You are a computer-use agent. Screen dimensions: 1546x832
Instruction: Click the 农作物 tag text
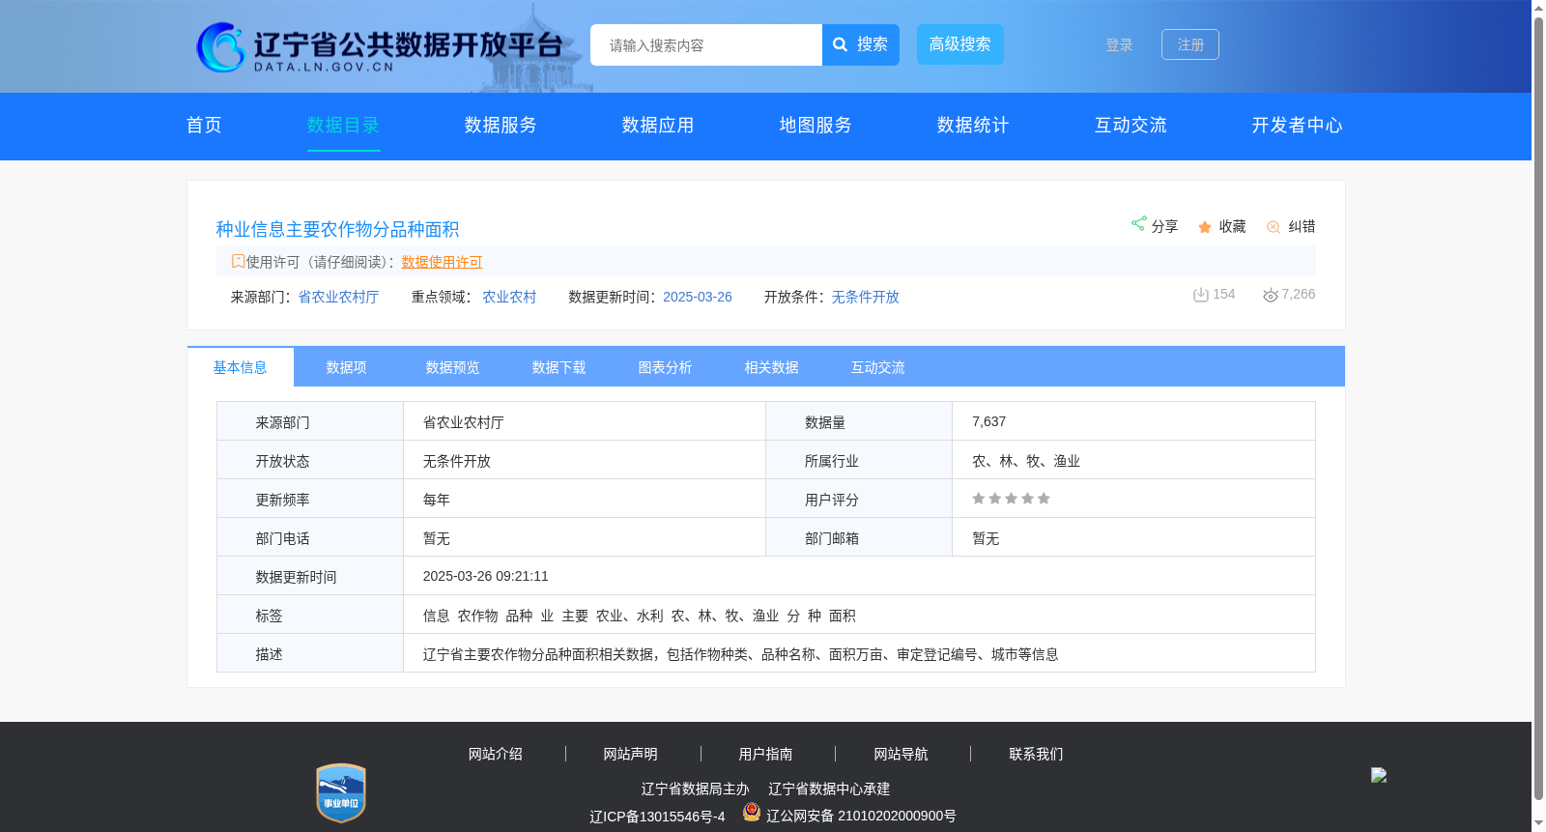click(x=478, y=616)
